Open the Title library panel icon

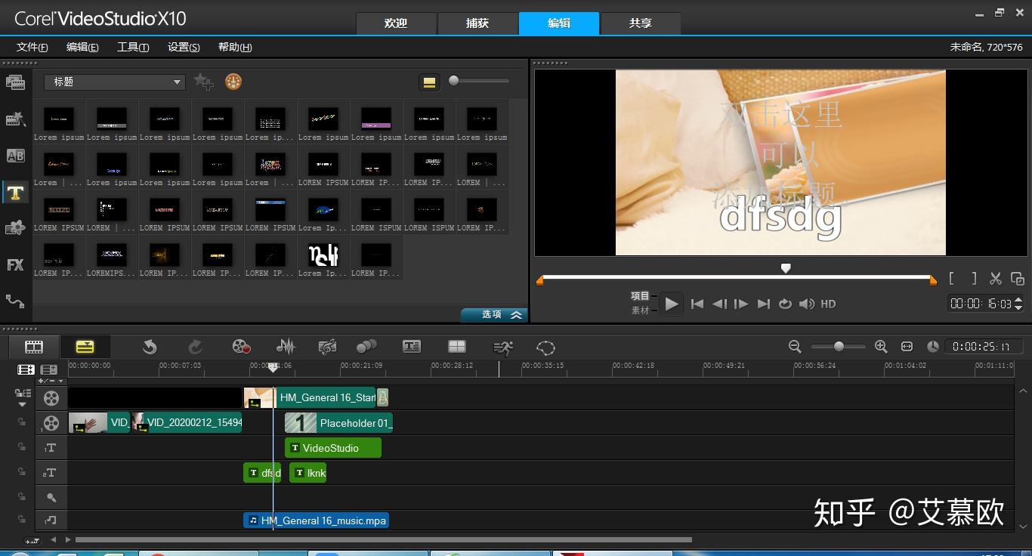(15, 192)
